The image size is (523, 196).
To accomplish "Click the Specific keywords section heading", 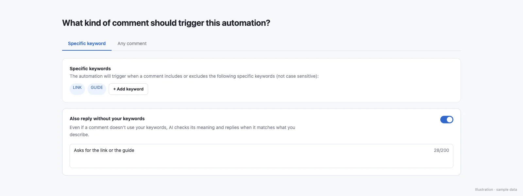I will pos(90,69).
